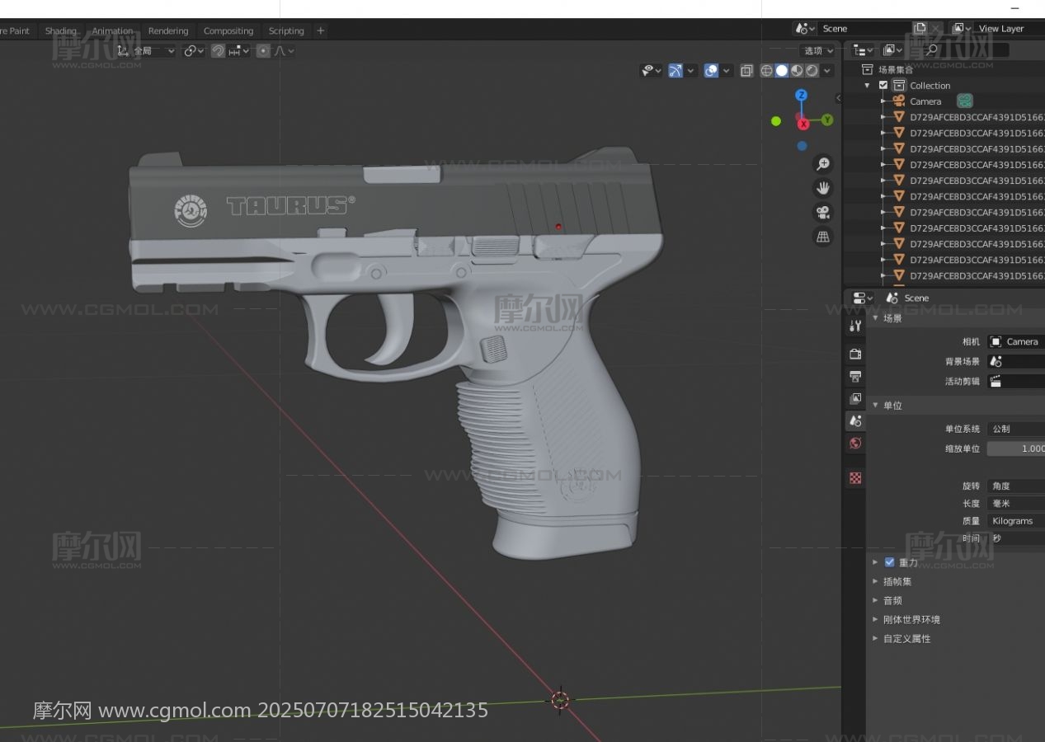Select wireframe shading mode
Image resolution: width=1045 pixels, height=742 pixels.
coord(767,70)
